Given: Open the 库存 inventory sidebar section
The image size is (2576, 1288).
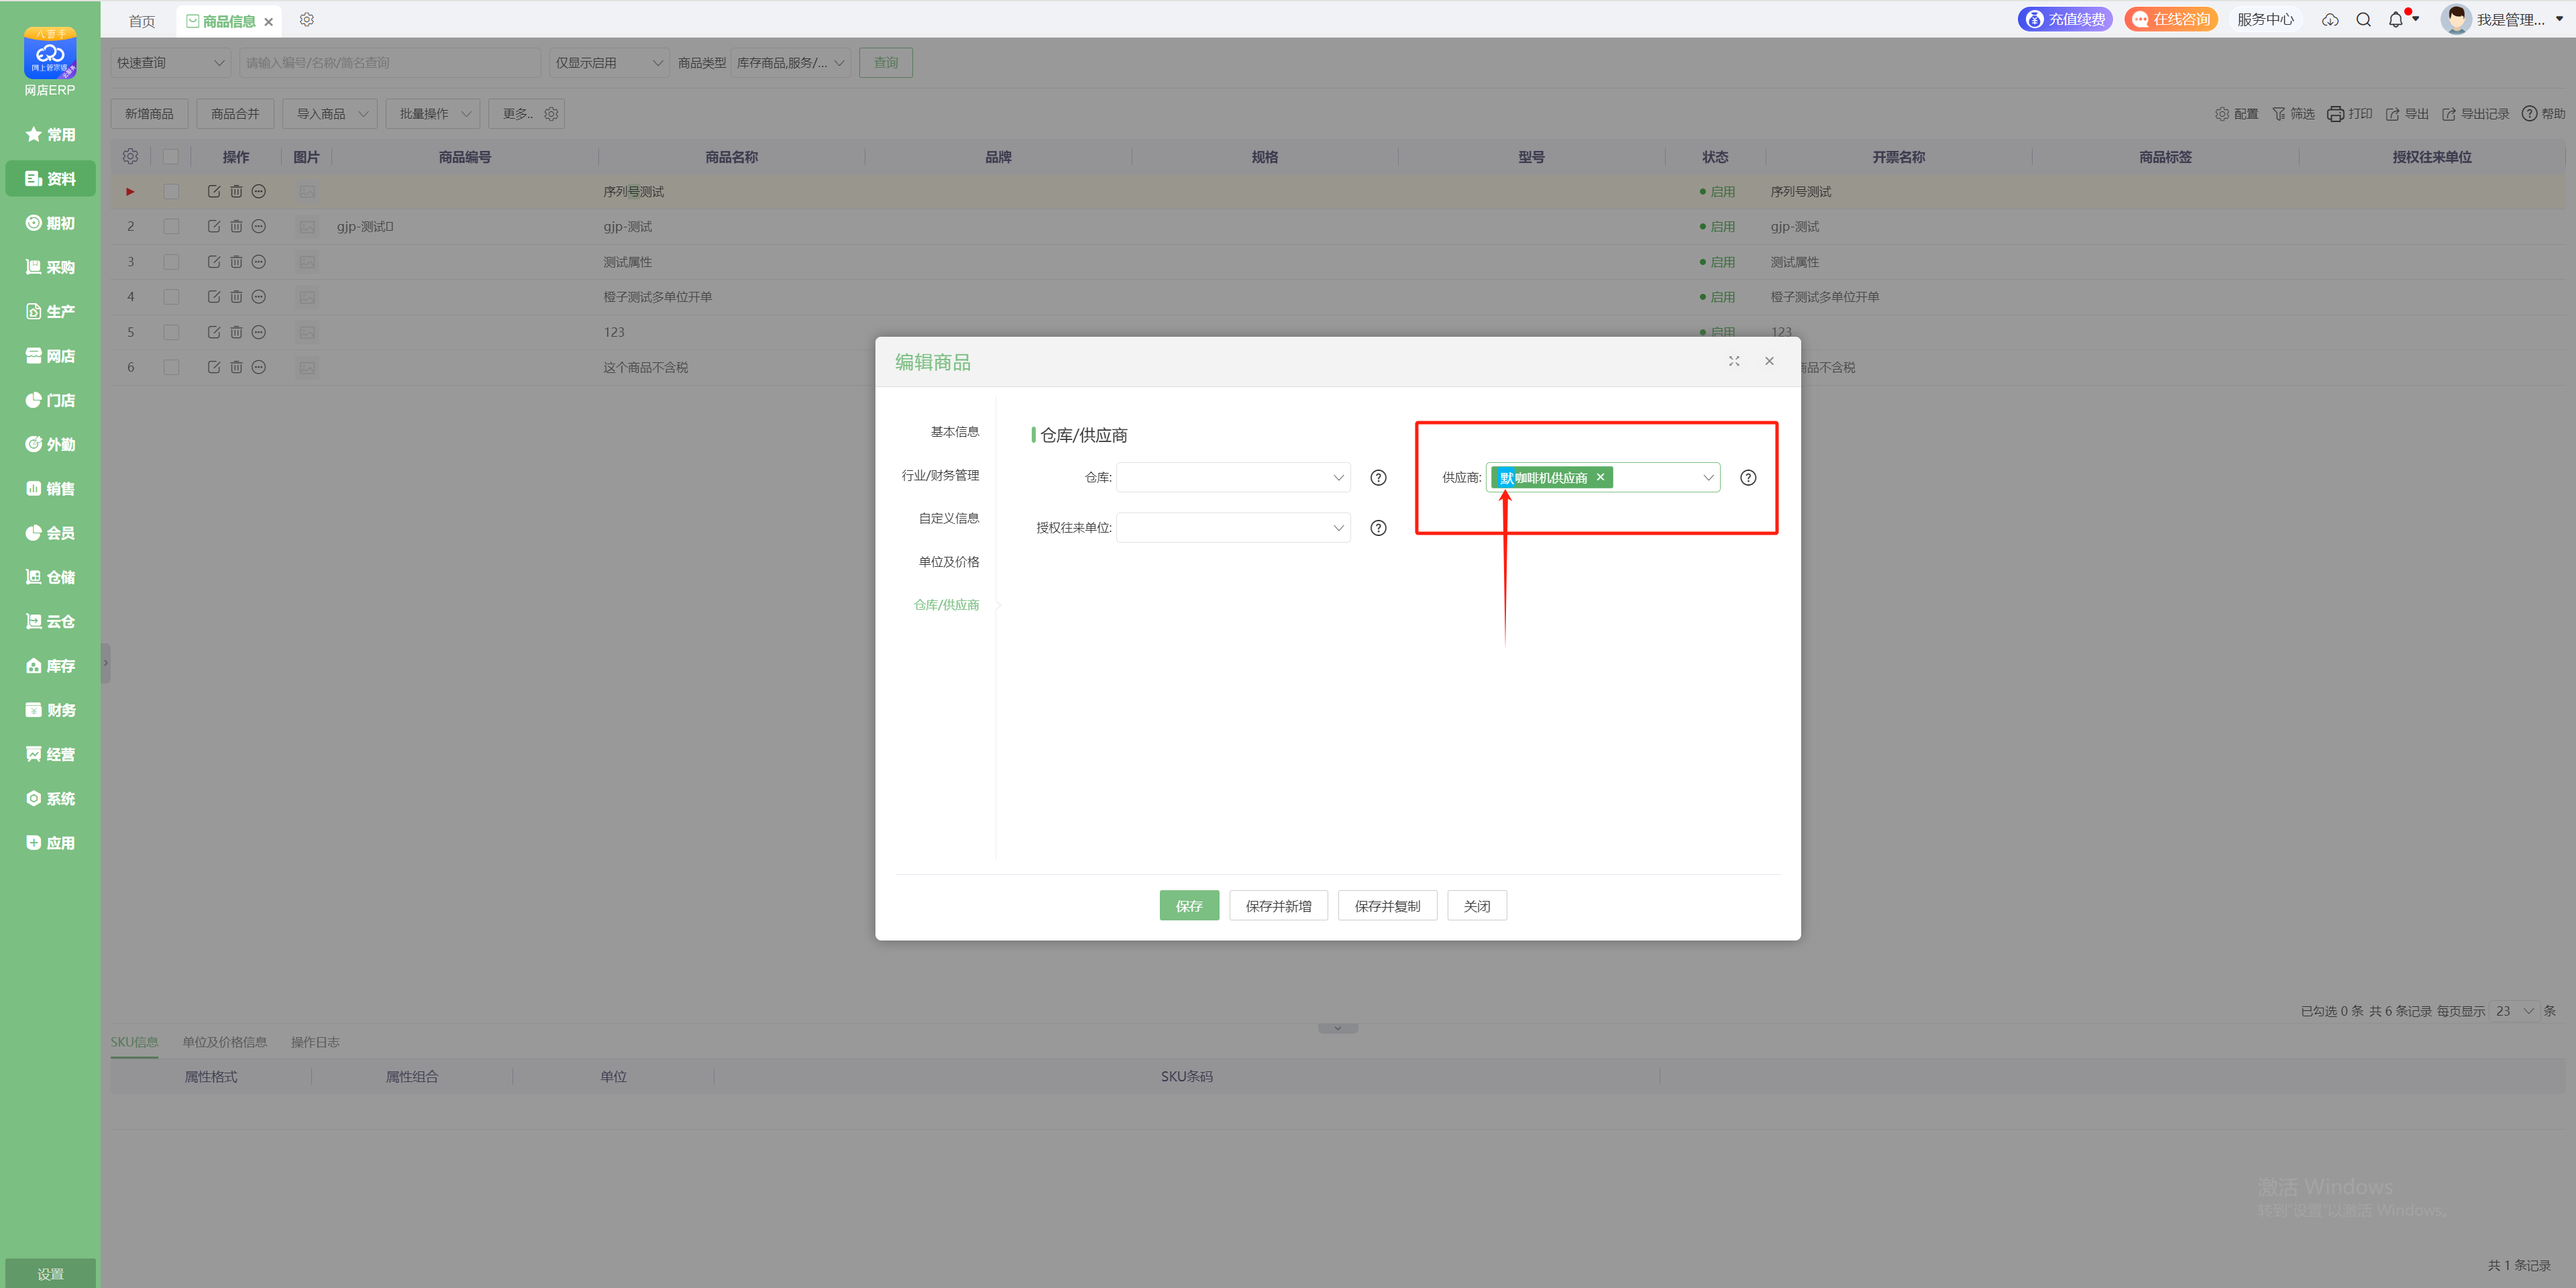Looking at the screenshot, I should click(x=50, y=666).
